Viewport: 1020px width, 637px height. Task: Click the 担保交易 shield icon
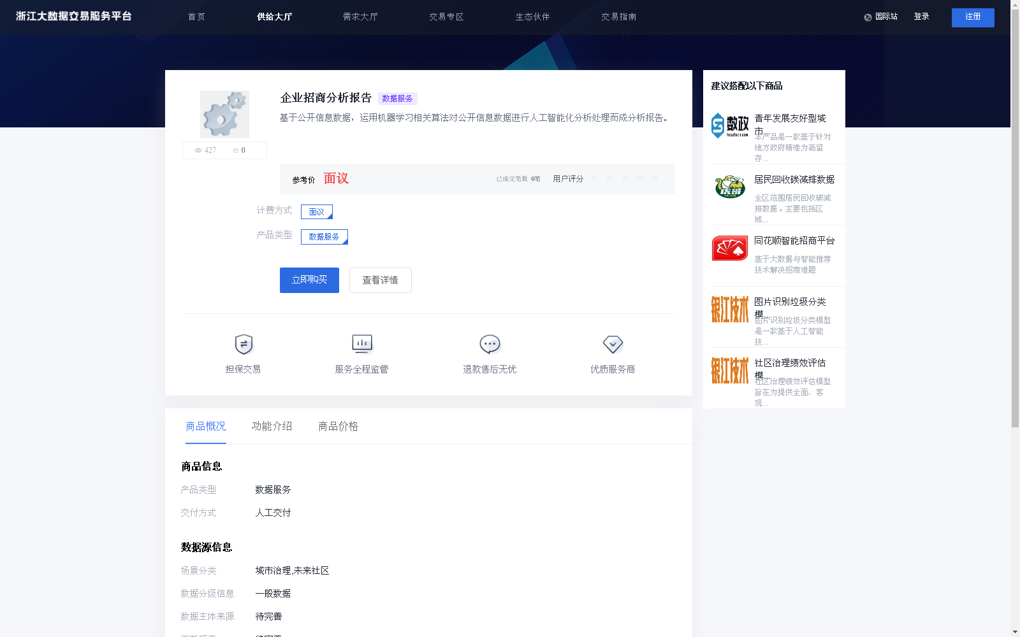coord(244,344)
